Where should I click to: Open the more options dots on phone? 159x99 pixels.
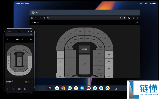(30, 89)
